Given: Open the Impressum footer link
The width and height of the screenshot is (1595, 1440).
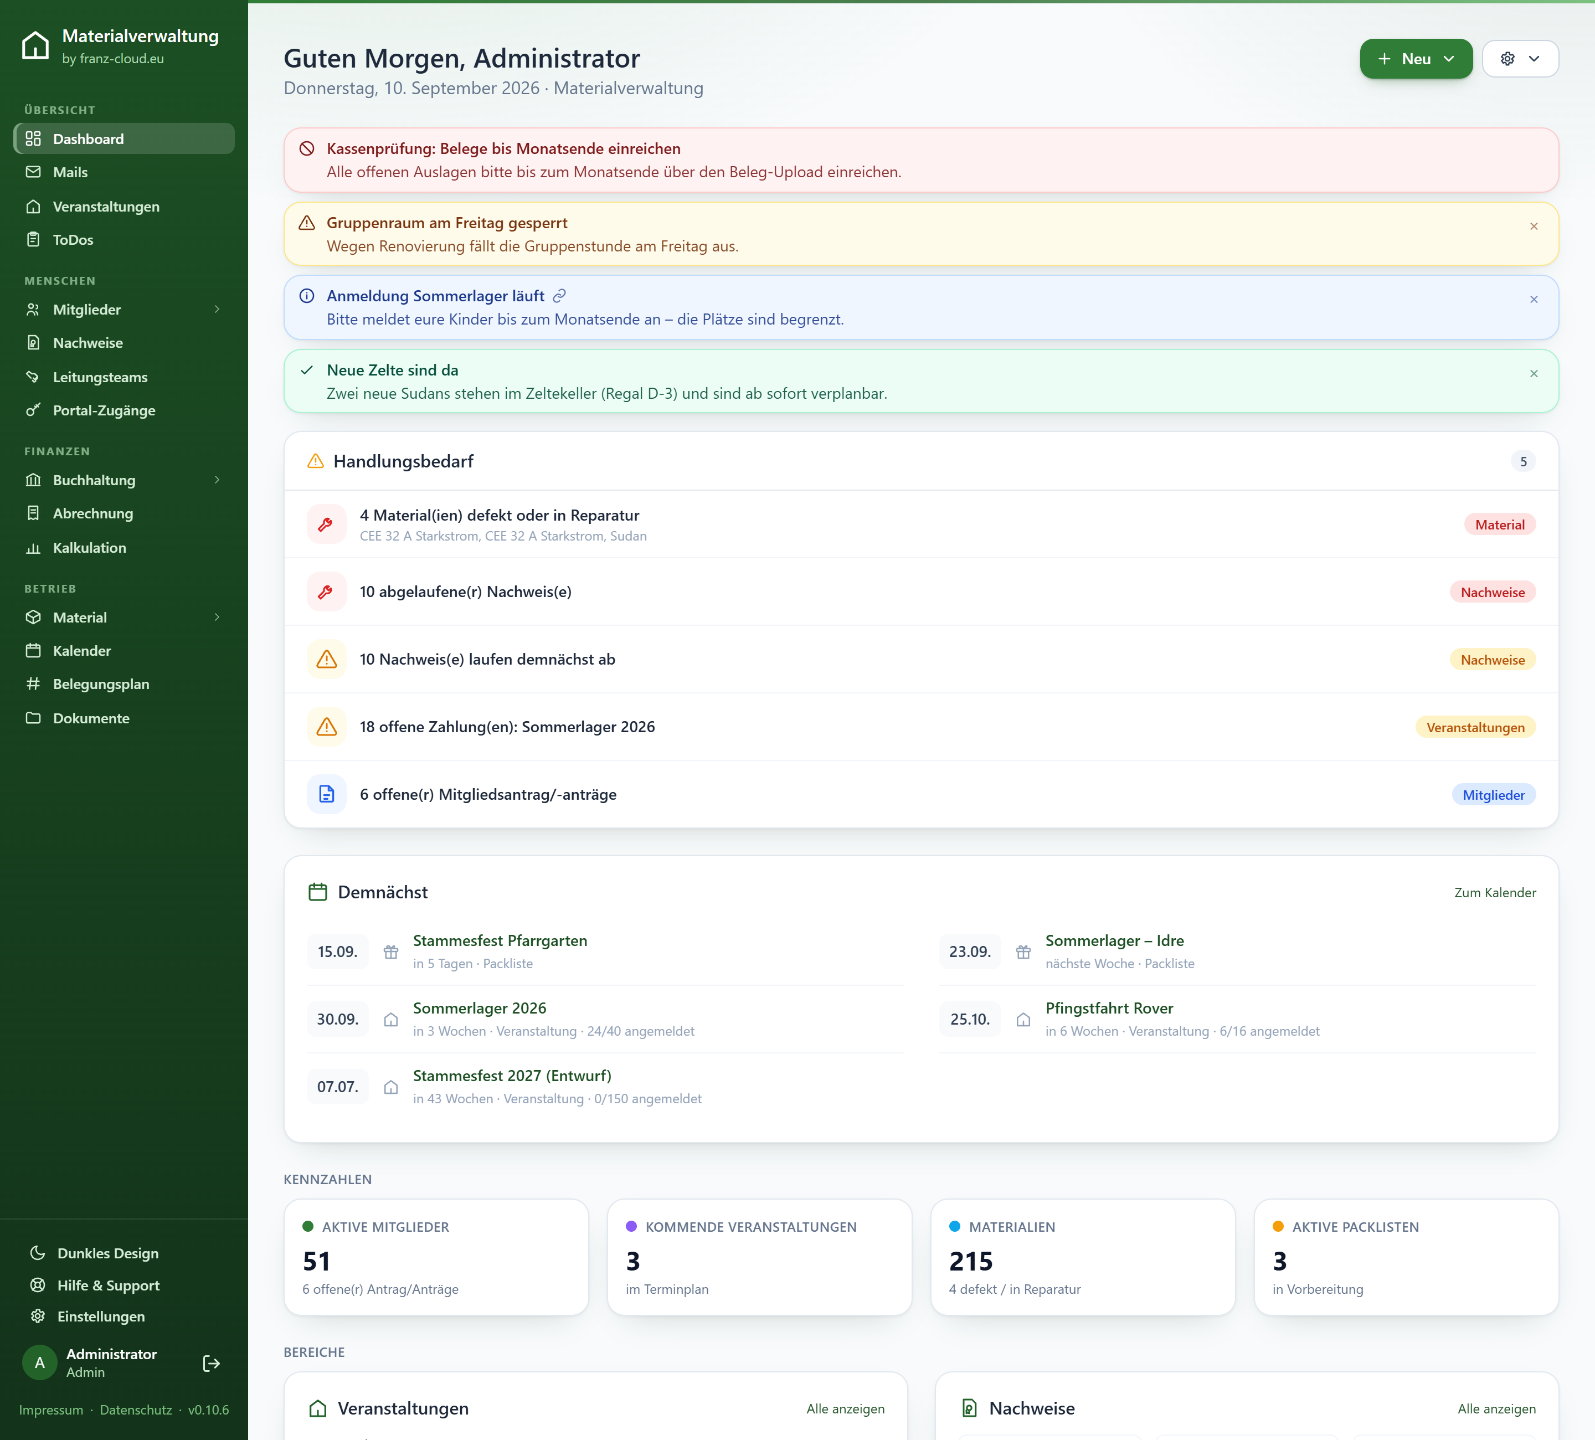Looking at the screenshot, I should pyautogui.click(x=50, y=1410).
